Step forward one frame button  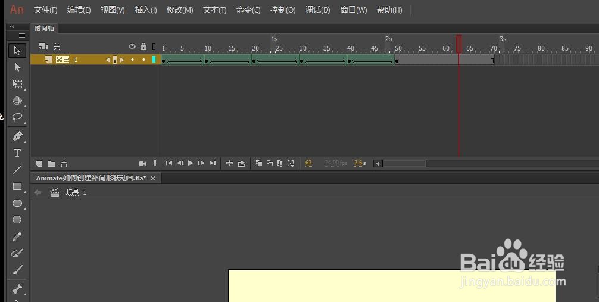[x=201, y=163]
